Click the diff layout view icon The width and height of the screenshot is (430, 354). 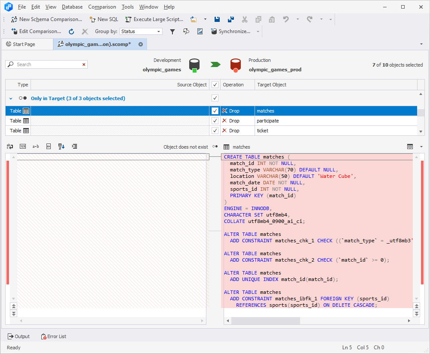tap(410, 147)
